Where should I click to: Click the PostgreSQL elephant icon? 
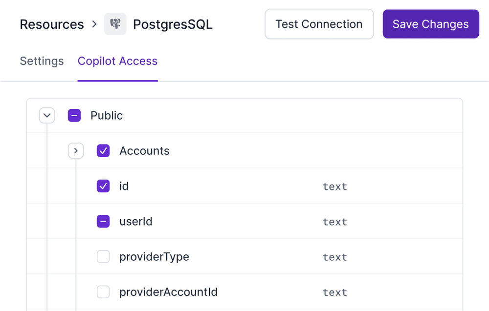[115, 24]
